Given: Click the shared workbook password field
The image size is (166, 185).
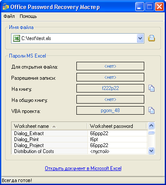Looking at the screenshot, I should (x=110, y=99).
